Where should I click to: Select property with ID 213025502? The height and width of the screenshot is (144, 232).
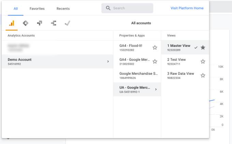coord(137,61)
